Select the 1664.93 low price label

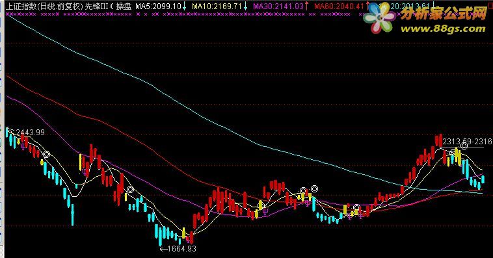tap(181, 249)
